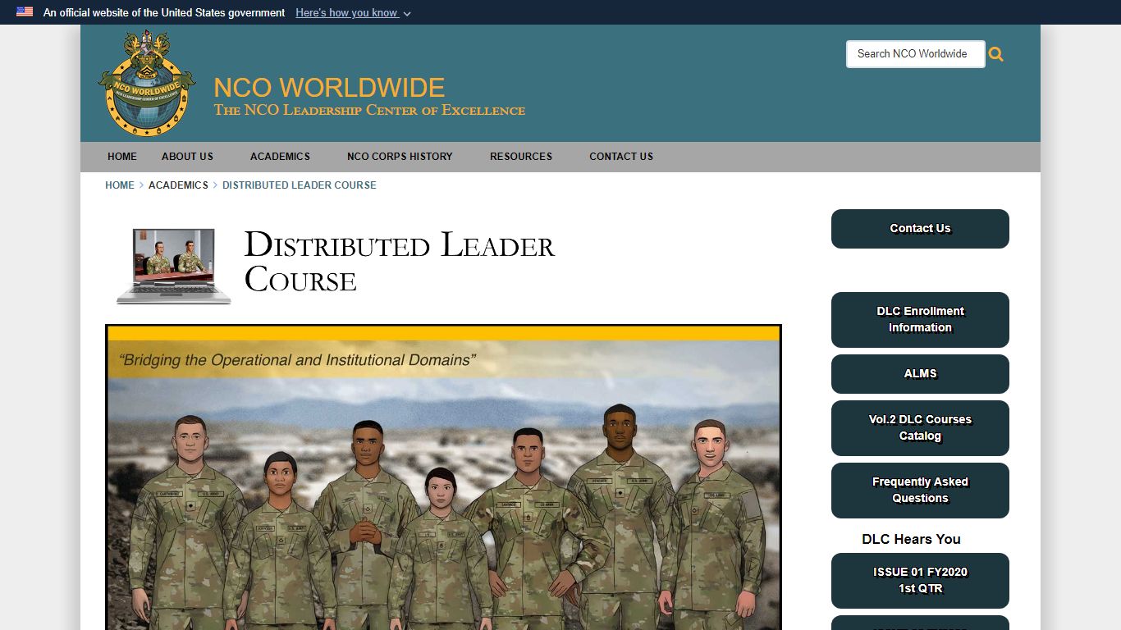Click the "DLC Hears You" label
The width and height of the screenshot is (1121, 630).
(911, 539)
